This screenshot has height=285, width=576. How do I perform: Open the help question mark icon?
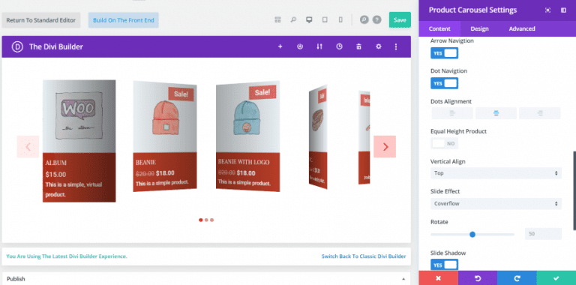coord(377,19)
